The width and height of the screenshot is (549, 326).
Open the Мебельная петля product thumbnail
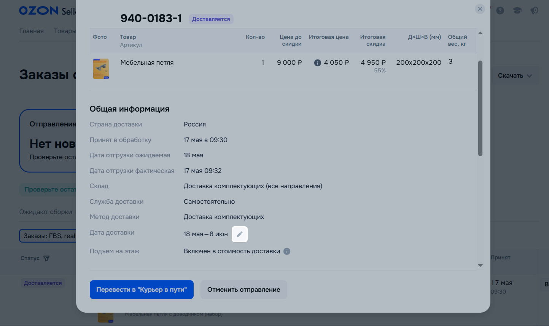pos(101,69)
